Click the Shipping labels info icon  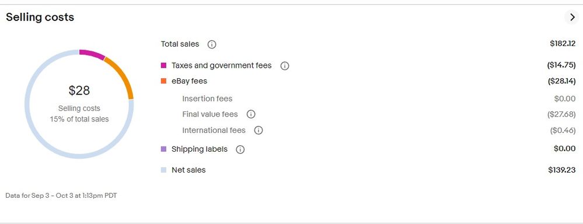(240, 150)
